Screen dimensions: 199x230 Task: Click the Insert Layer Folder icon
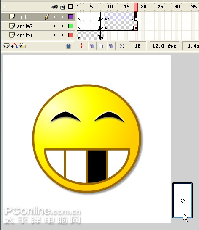point(22,46)
